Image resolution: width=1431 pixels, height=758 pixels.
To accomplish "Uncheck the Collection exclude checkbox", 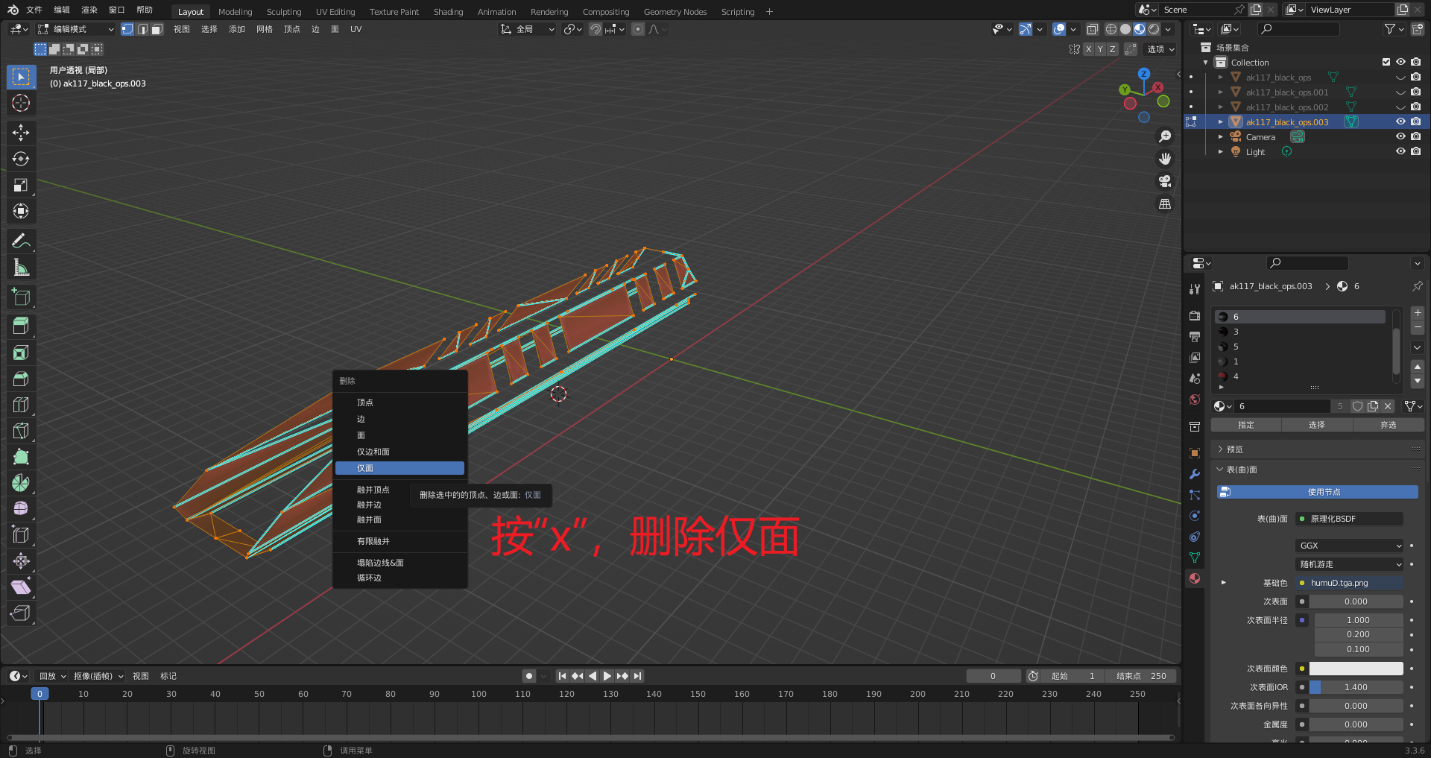I will pyautogui.click(x=1386, y=62).
